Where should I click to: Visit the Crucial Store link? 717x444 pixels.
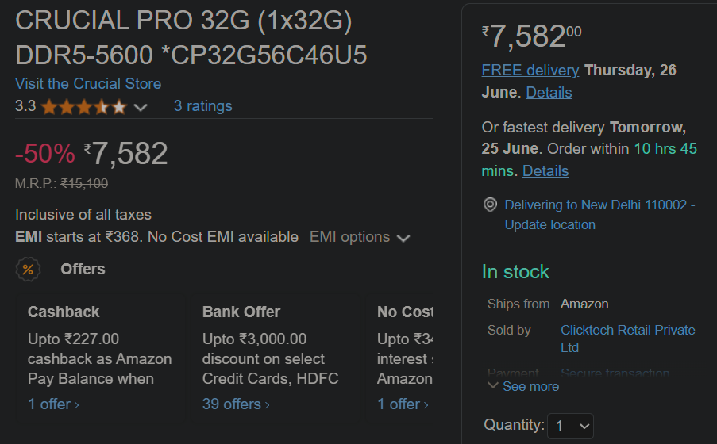[88, 83]
